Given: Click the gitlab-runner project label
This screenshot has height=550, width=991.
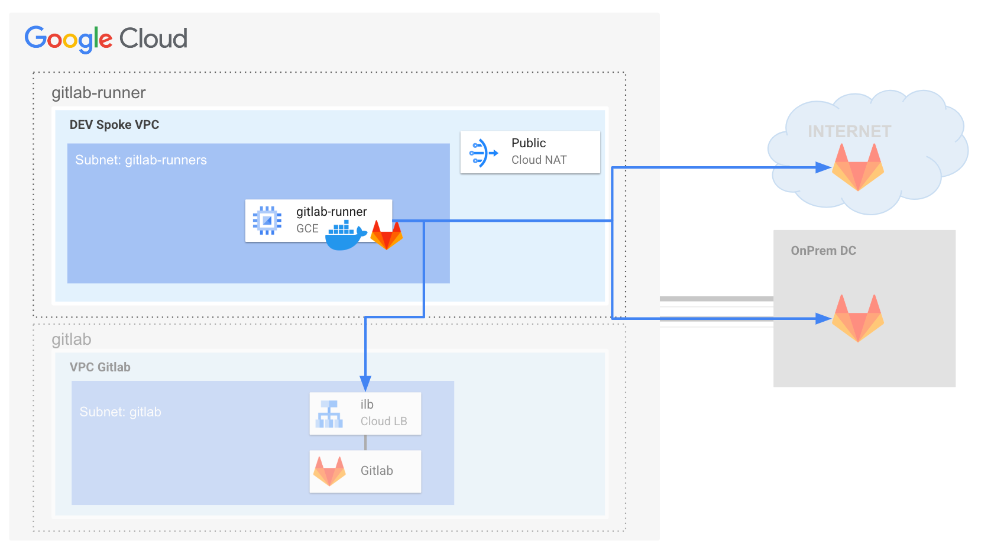Looking at the screenshot, I should point(98,93).
